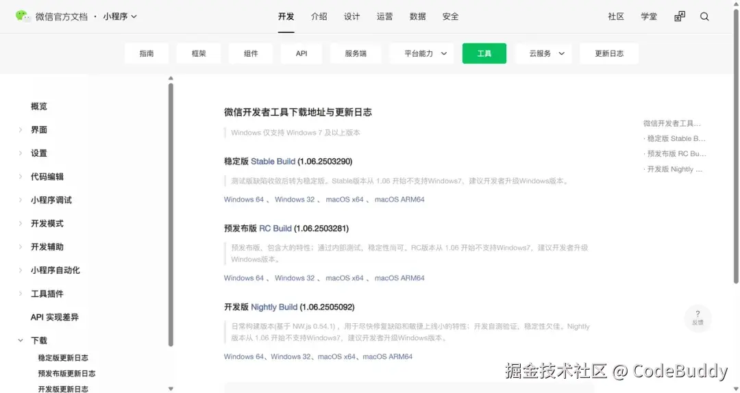Expand the 开发辅助 sidebar section

coord(21,246)
